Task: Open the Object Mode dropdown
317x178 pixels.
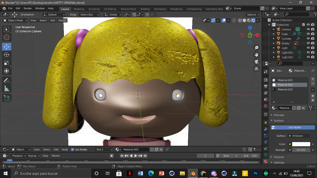Action: point(15,20)
